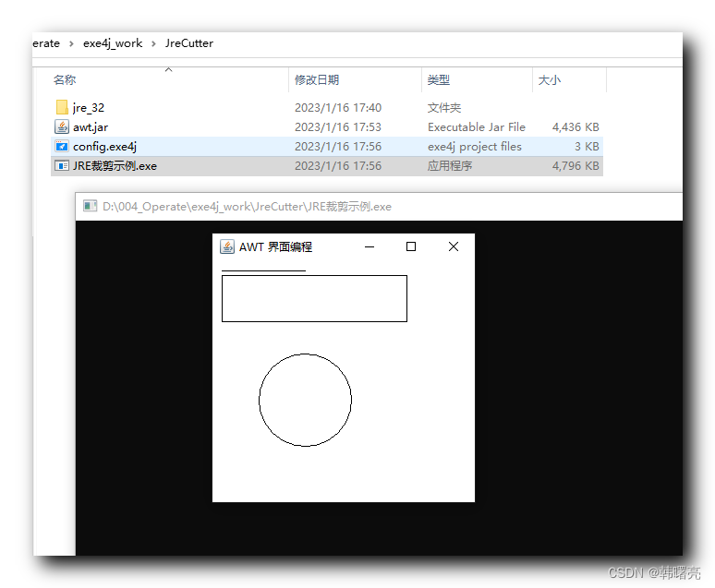Select the awt.jar file name
Screen dimensions: 715x588
tap(91, 127)
